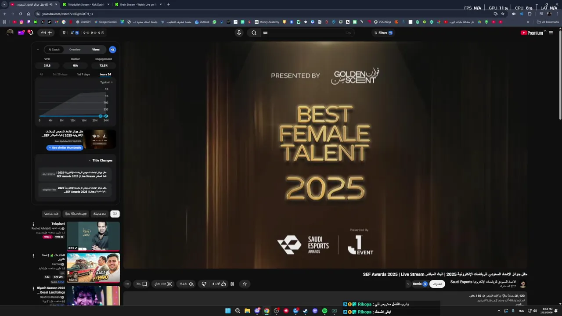
Task: Open the Google Gemini bookmark
Action: pyautogui.click(x=105, y=22)
